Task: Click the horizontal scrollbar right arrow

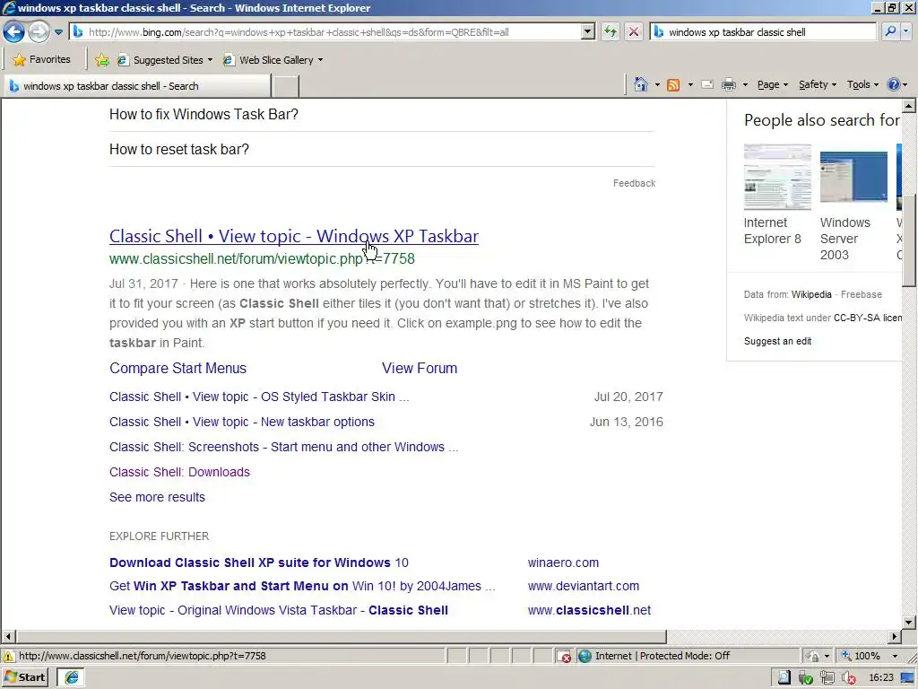Action: coord(894,636)
